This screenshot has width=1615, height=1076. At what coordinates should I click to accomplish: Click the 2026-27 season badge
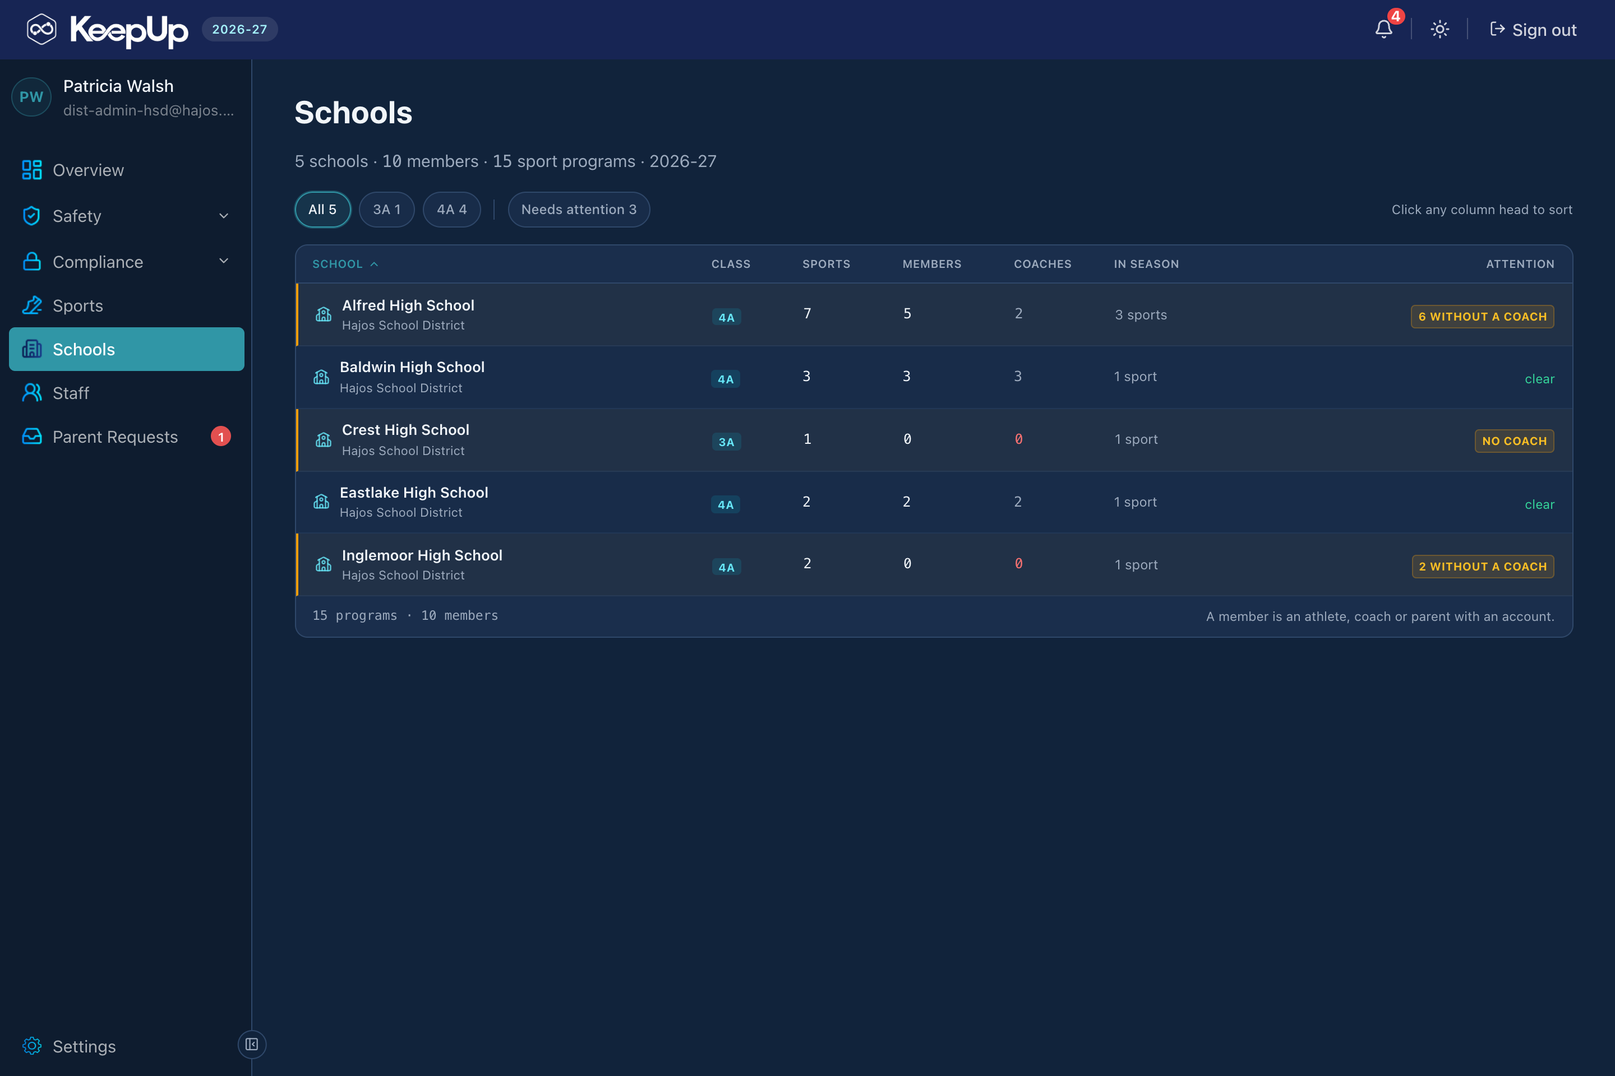239,30
